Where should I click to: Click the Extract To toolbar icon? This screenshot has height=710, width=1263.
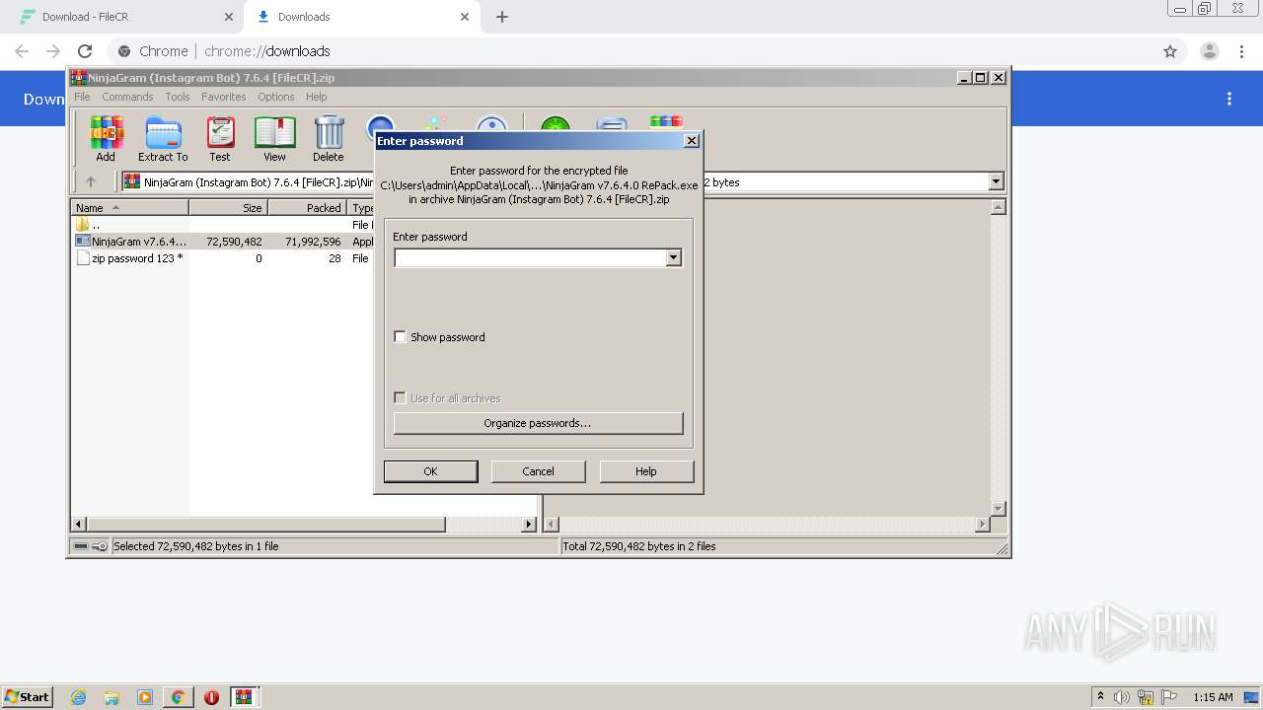[163, 139]
